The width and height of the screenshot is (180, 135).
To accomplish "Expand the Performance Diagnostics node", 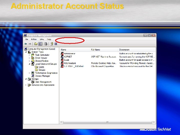I will [x=29, y=73].
